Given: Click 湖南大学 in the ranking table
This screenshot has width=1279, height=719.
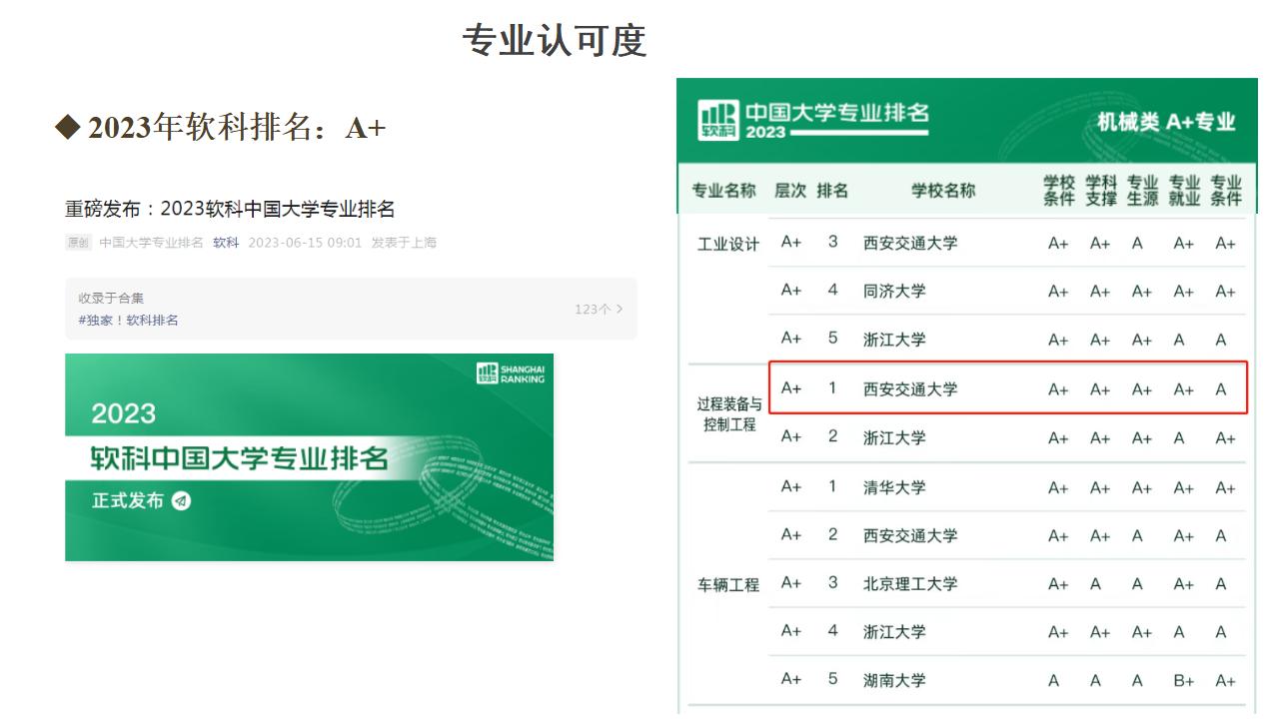Looking at the screenshot, I should [894, 680].
